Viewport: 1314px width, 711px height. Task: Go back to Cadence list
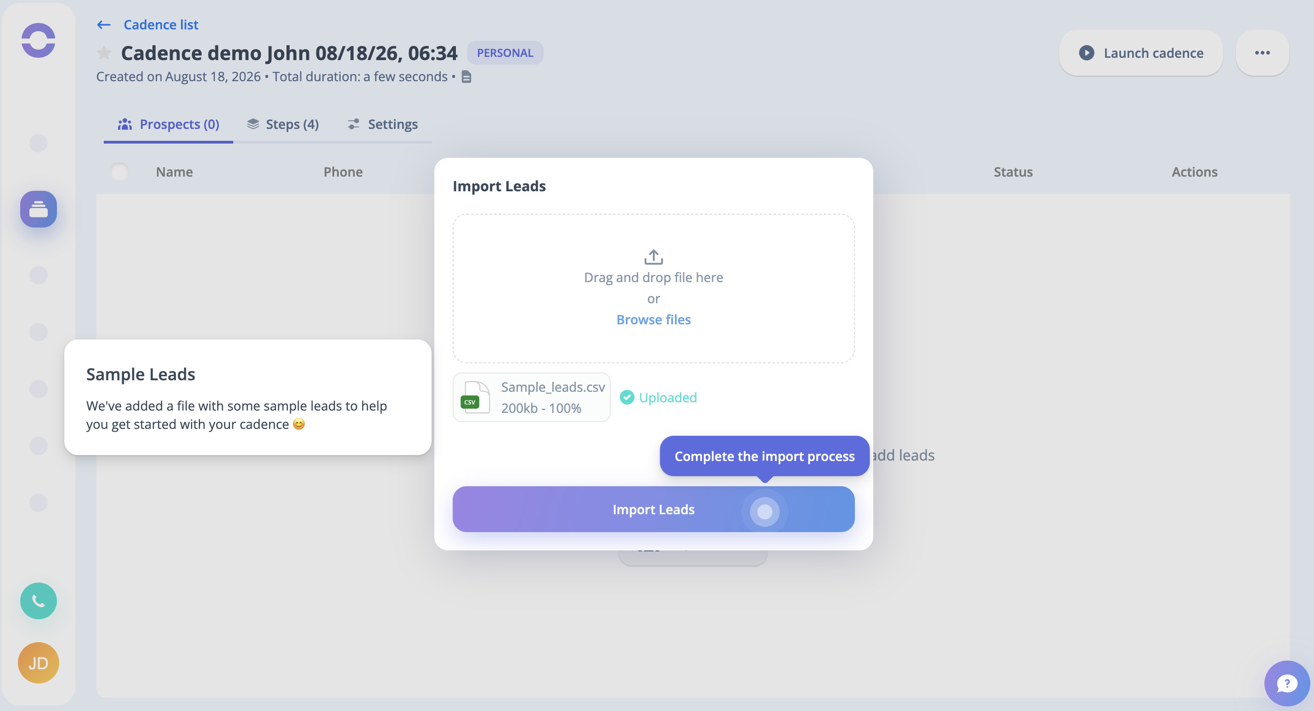click(161, 24)
